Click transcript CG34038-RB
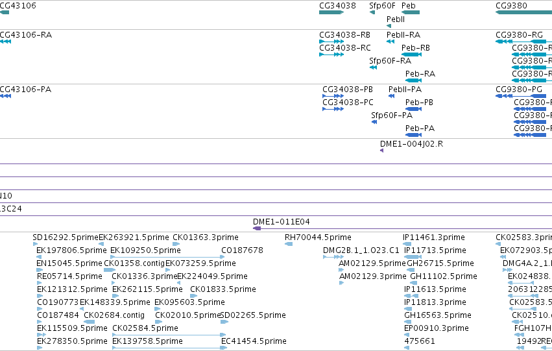Screen dimensions: 552x351 pyautogui.click(x=344, y=35)
